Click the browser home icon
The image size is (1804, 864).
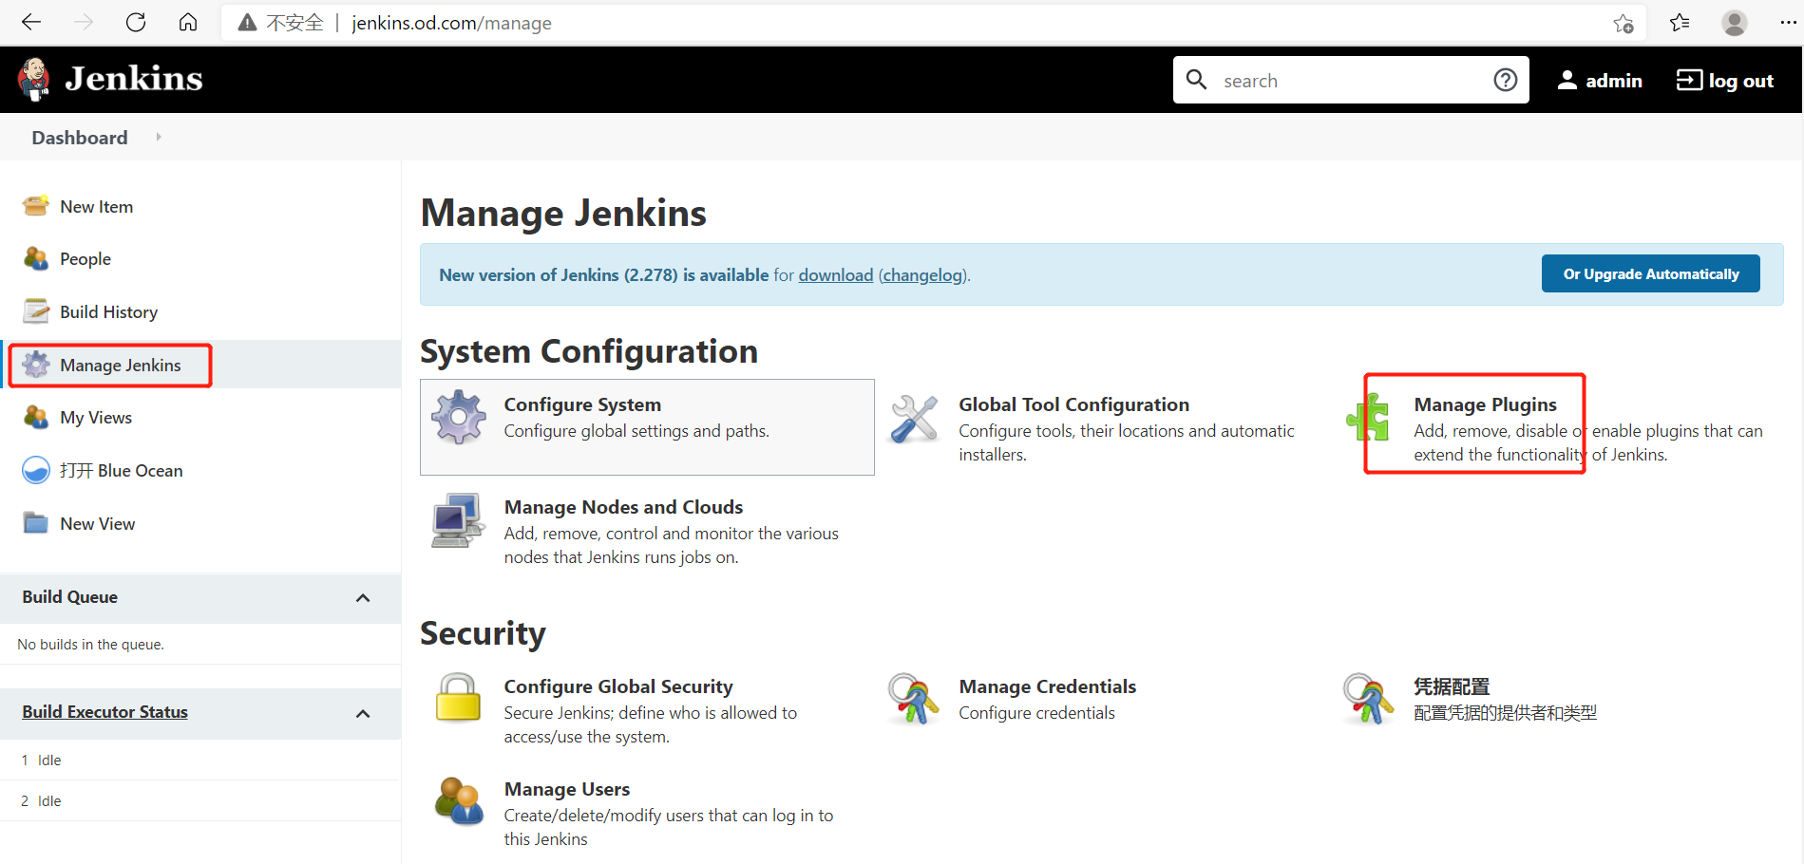188,23
